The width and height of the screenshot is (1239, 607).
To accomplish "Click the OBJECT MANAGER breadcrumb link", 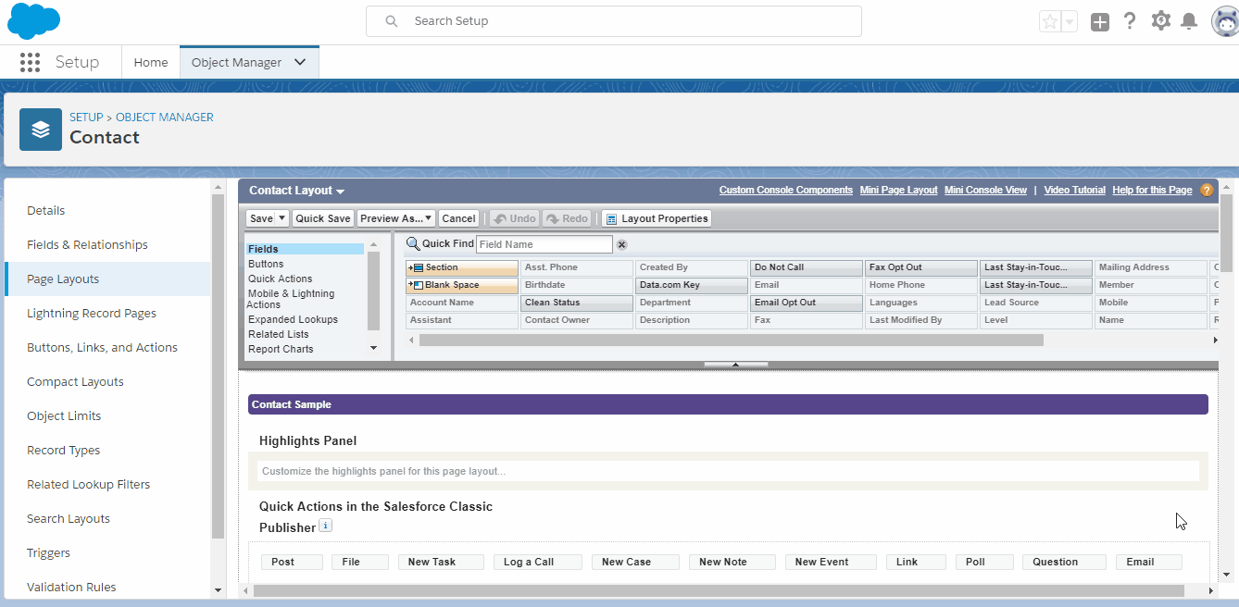I will 165,118.
